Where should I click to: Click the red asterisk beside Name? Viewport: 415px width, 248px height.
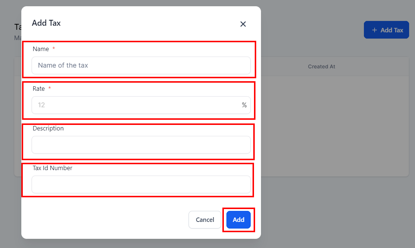click(x=53, y=48)
